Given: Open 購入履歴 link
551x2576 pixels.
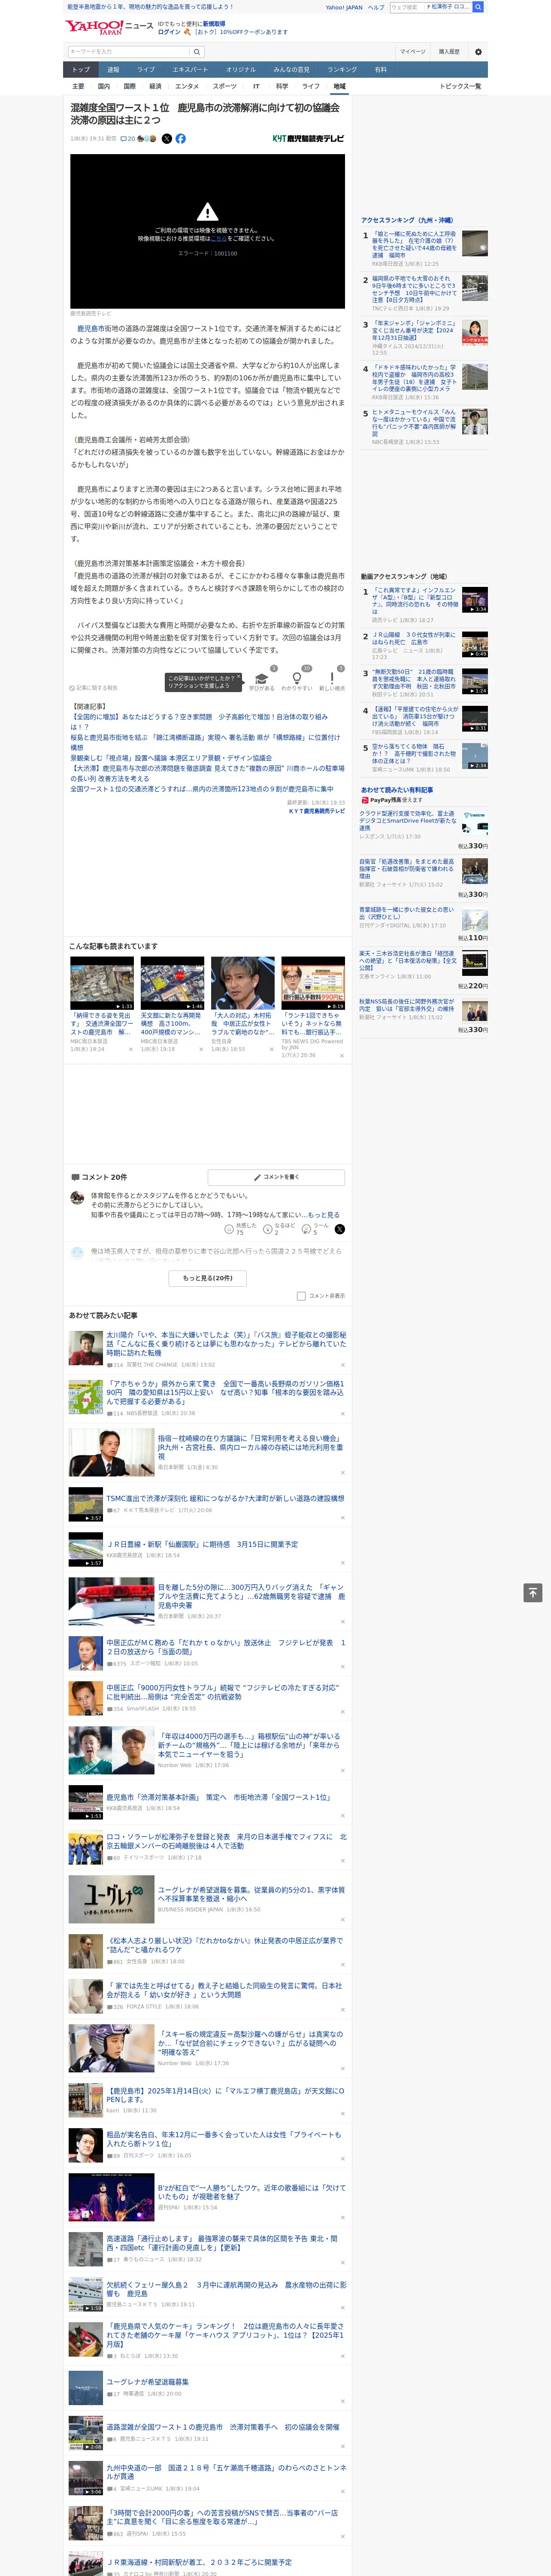Looking at the screenshot, I should [x=449, y=52].
